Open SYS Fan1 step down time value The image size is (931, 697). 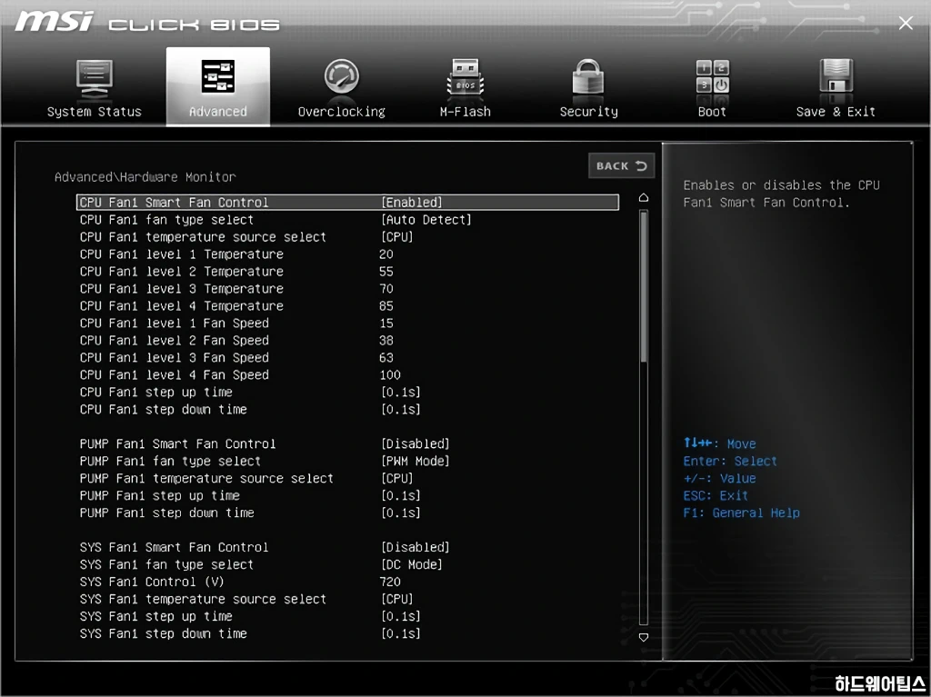tap(401, 633)
